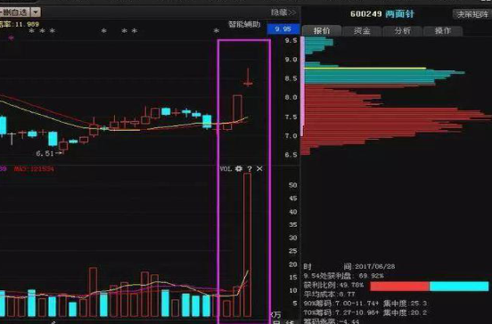
Task: Open the VOL indicator help question mark
Action: (250, 168)
